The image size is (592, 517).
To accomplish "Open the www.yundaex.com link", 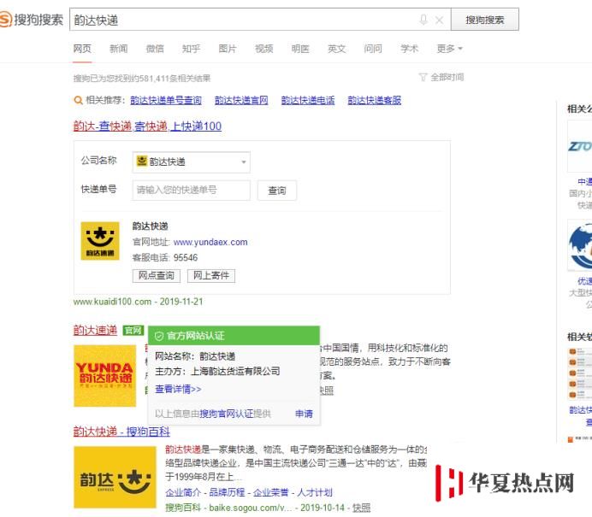I will (210, 242).
